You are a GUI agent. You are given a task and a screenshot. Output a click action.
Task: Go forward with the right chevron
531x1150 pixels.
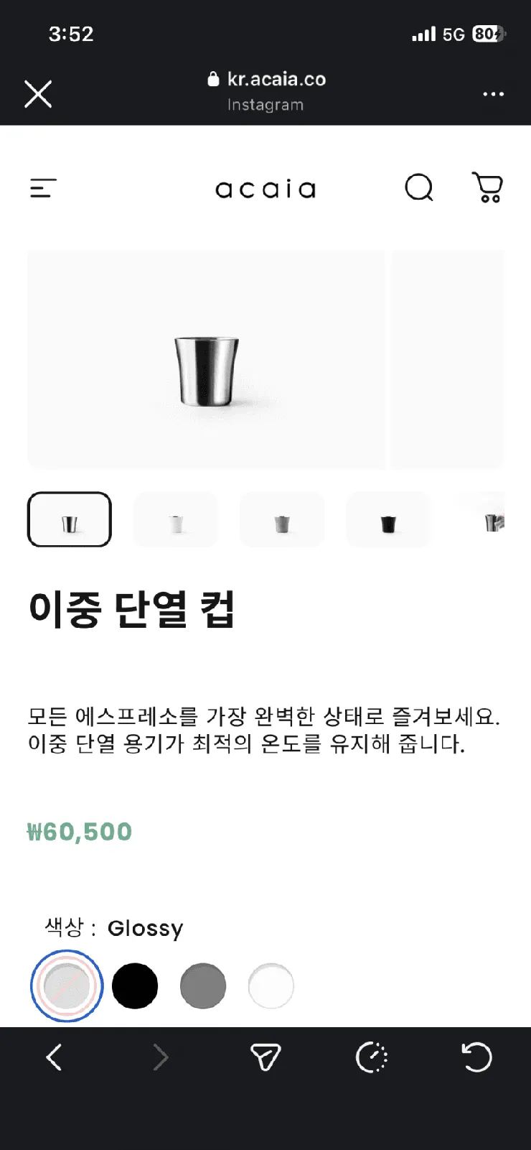tap(161, 1057)
